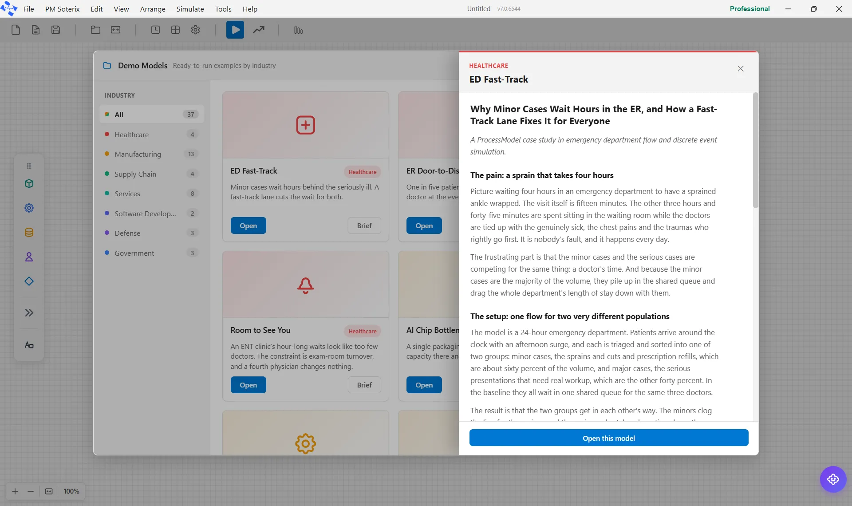Open the folder icon in toolbar
Screen dimensions: 852x506
(x=95, y=30)
